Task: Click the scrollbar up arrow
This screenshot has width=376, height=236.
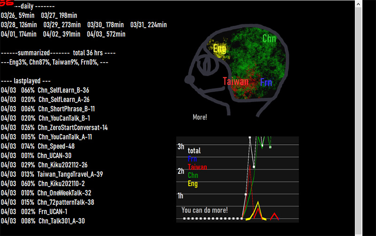Action: click(358, 4)
